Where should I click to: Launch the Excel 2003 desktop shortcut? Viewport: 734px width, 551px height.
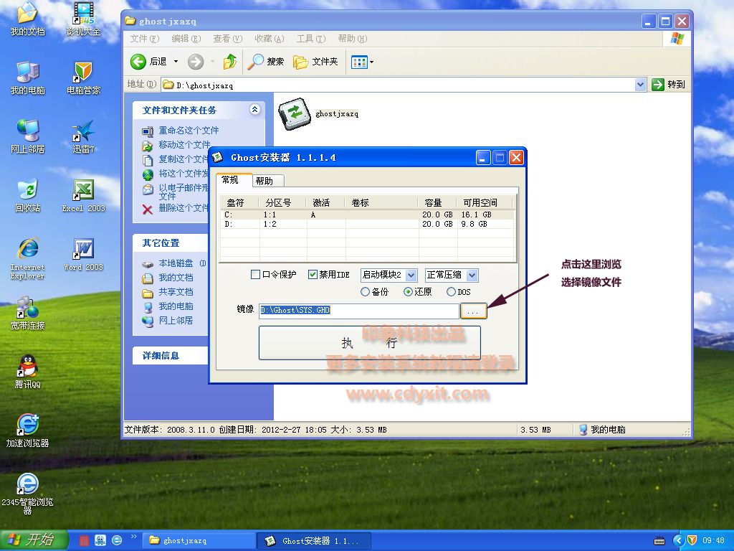[83, 195]
